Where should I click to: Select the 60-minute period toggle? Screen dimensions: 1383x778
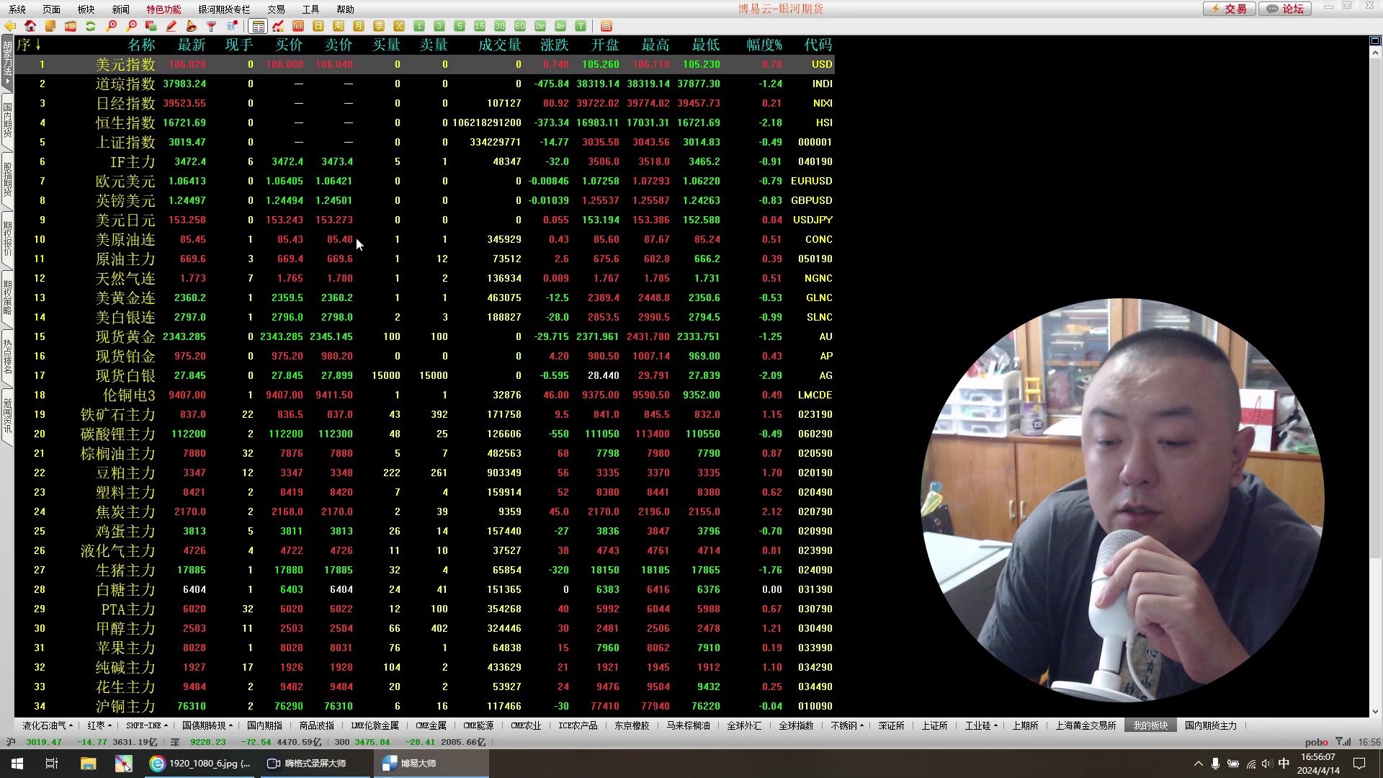[520, 26]
